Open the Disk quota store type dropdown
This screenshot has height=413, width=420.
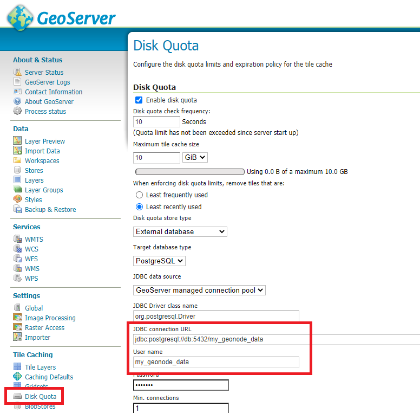click(180, 232)
